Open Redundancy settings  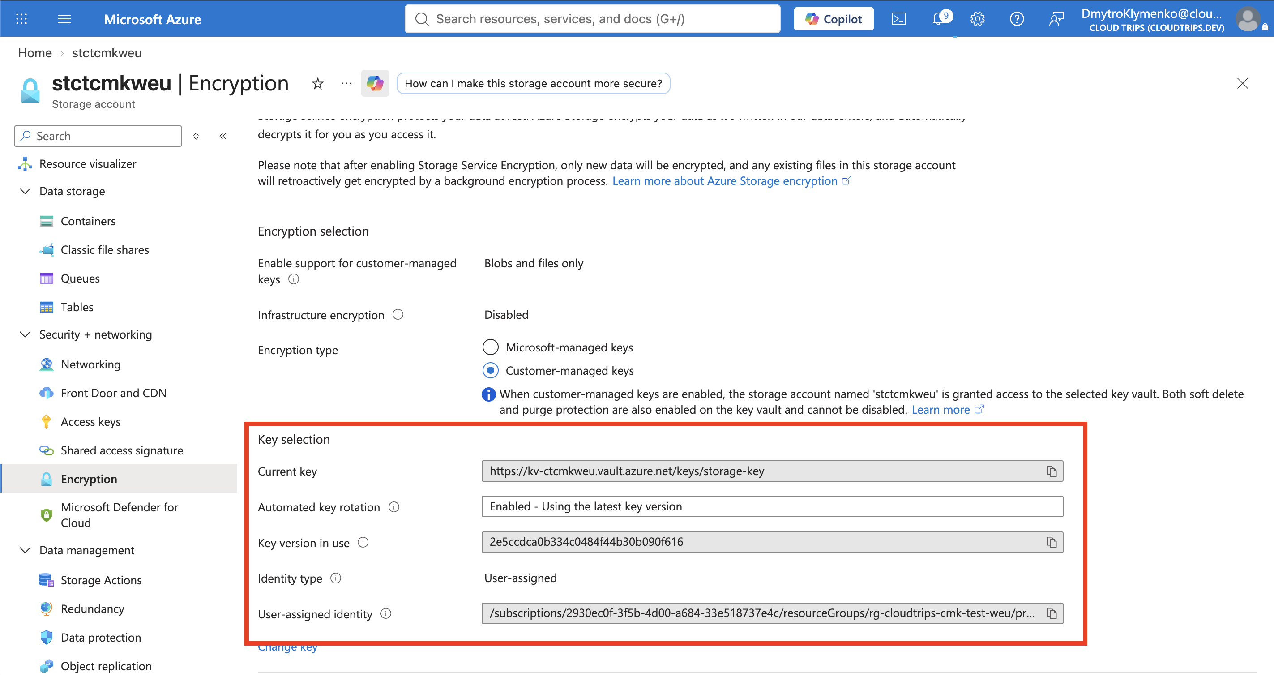click(93, 609)
